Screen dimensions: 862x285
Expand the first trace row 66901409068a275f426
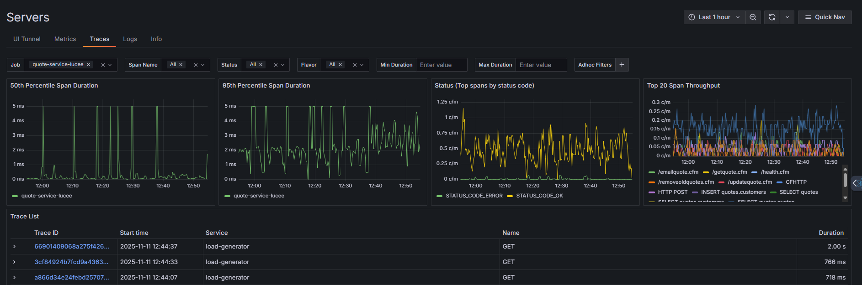point(14,247)
